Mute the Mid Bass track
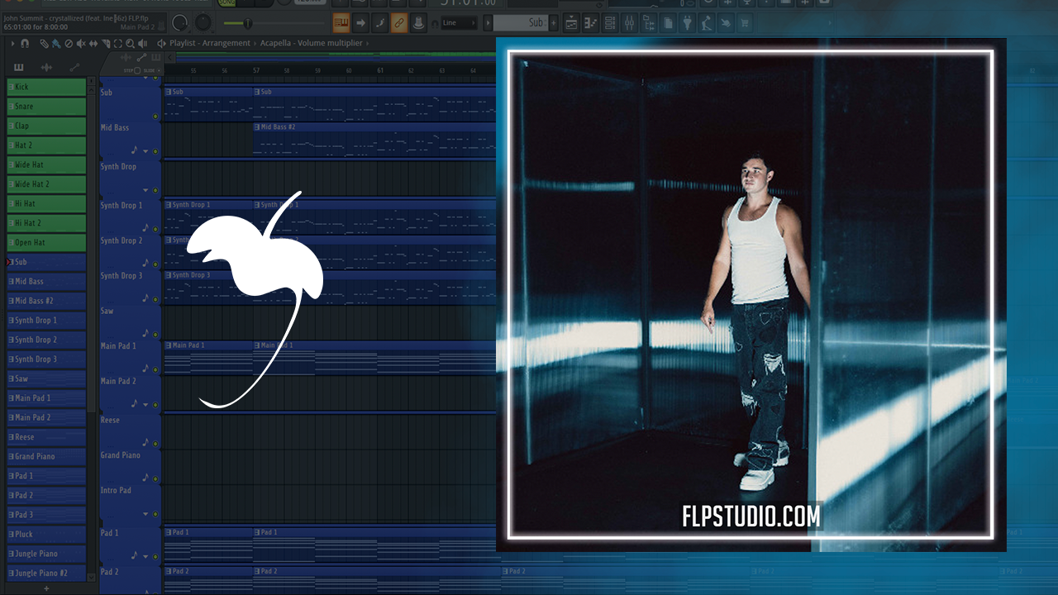The width and height of the screenshot is (1058, 595). [155, 151]
